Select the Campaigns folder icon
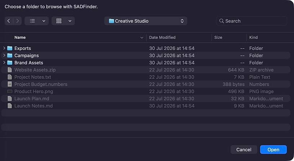The height and width of the screenshot is (161, 294). 10,56
